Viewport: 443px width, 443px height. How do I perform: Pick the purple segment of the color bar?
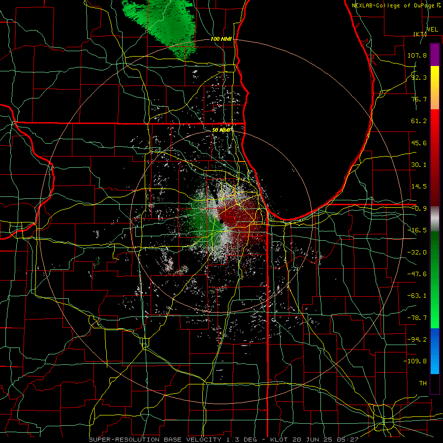tap(435, 55)
